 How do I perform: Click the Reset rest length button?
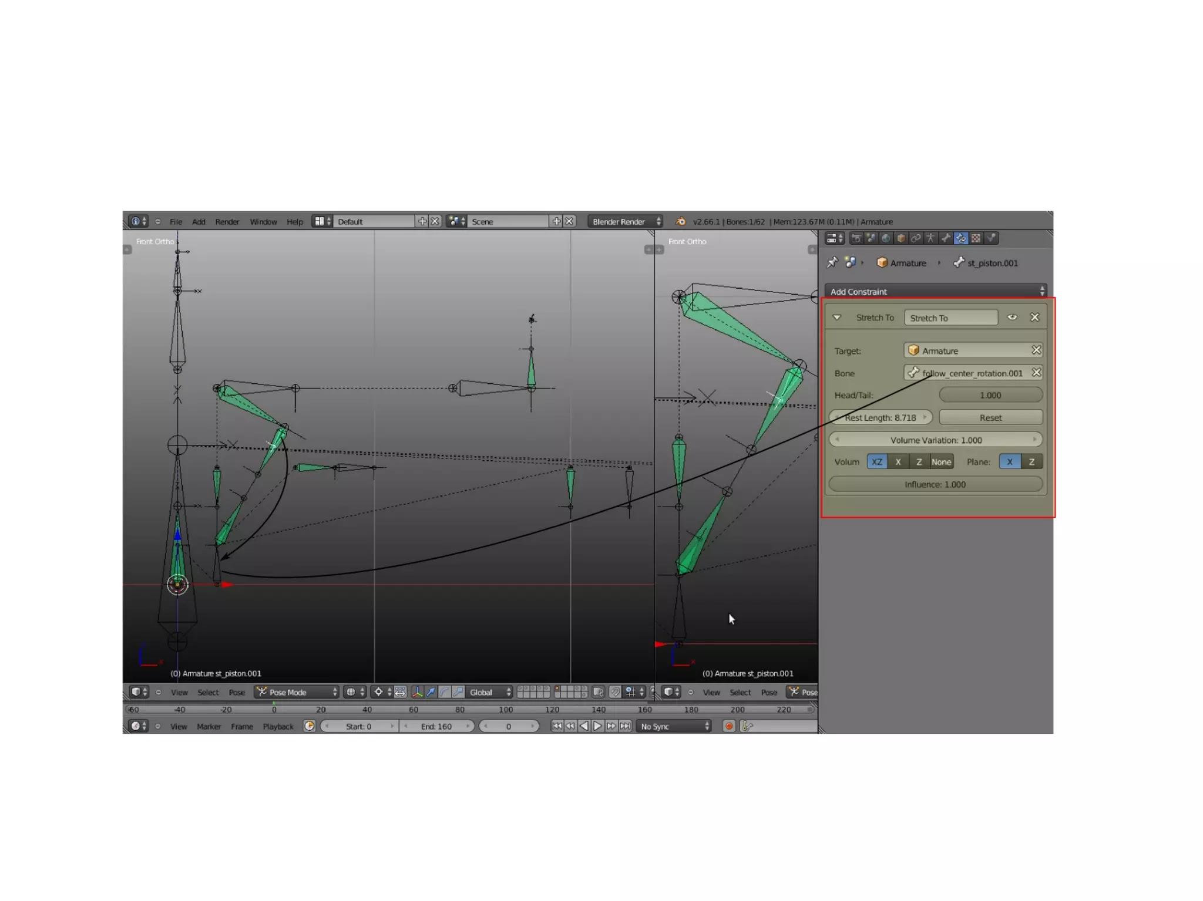[x=990, y=417]
